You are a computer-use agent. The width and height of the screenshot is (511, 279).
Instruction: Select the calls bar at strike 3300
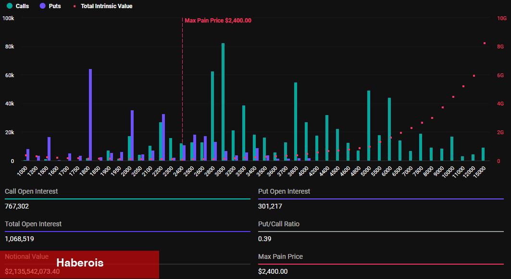(244, 133)
